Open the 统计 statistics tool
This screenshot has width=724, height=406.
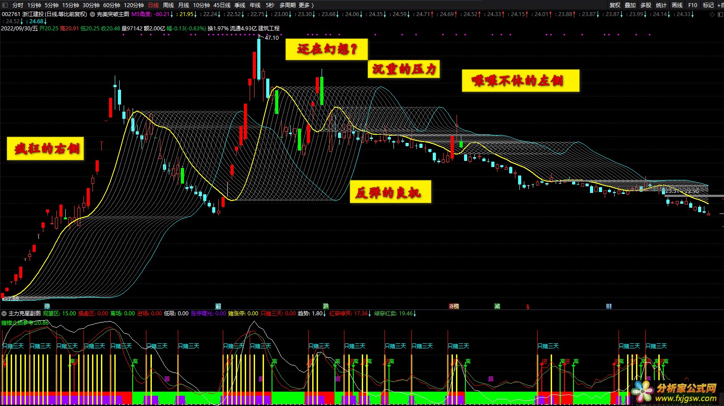661,5
